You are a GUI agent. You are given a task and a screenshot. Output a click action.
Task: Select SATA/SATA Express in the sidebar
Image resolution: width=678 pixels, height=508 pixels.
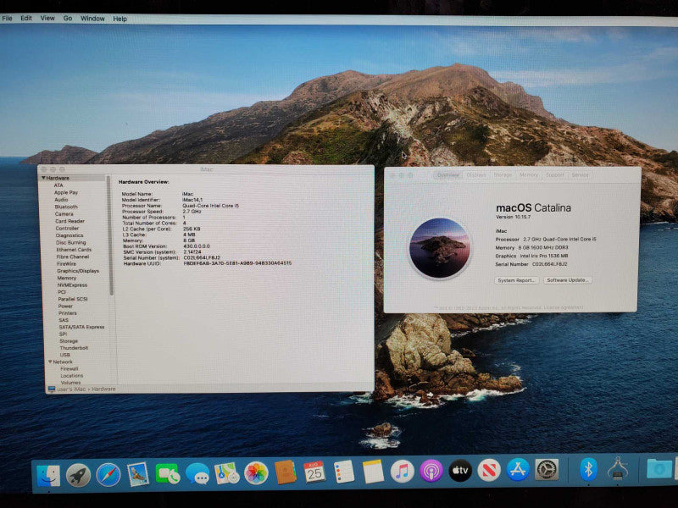81,327
